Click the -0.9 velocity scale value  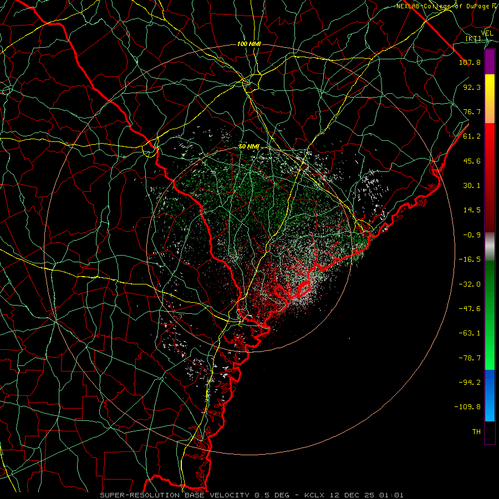pos(472,235)
